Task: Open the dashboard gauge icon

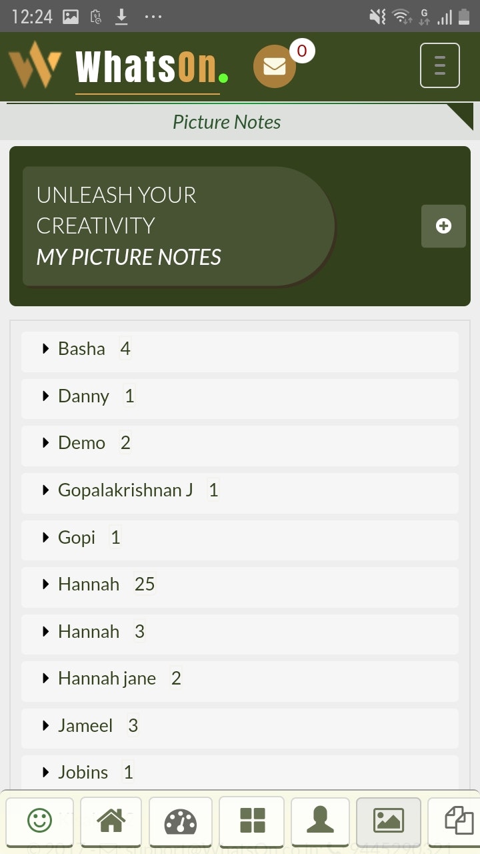Action: pos(180,820)
